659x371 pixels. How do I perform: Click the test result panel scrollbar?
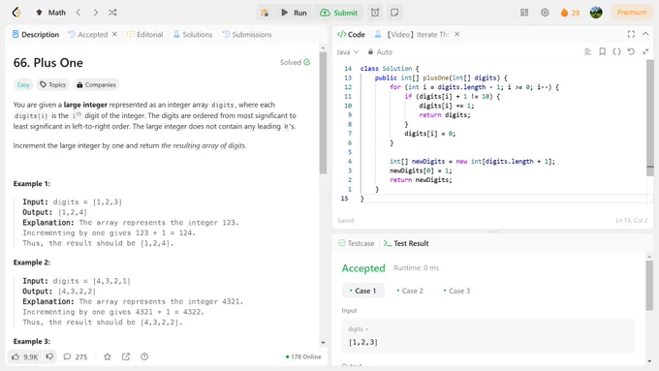pyautogui.click(x=649, y=286)
